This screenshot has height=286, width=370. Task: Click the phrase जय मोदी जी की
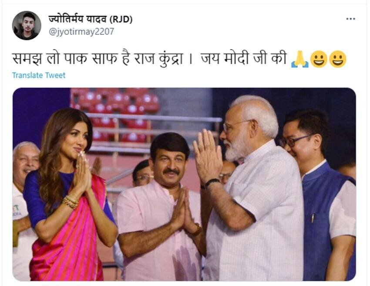244,58
